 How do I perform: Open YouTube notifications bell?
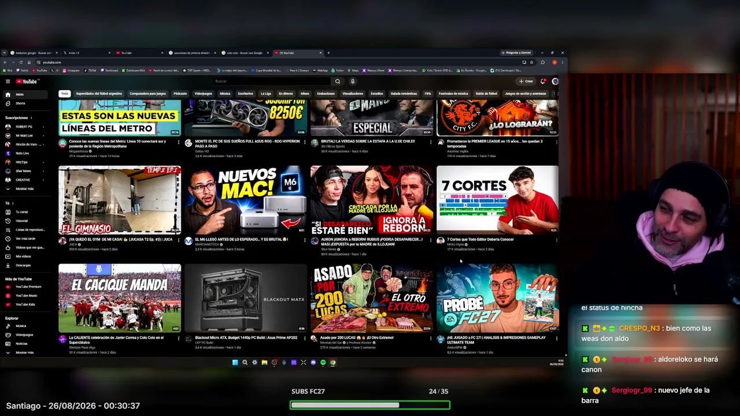tap(543, 81)
